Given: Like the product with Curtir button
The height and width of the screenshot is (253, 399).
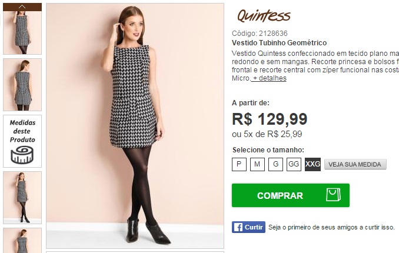Looking at the screenshot, I should click(x=248, y=227).
